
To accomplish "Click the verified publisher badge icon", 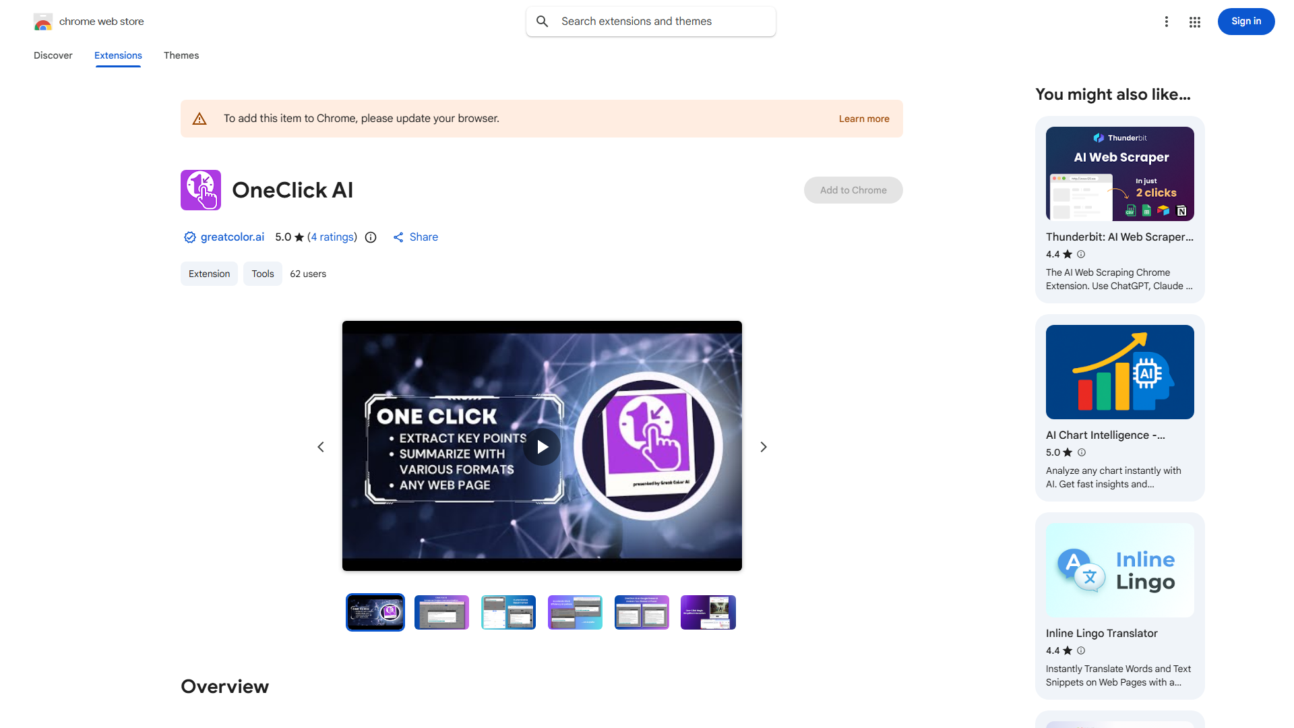I will 189,237.
